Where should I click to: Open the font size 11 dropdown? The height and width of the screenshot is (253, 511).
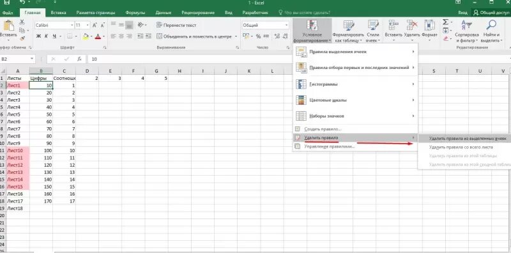point(88,25)
